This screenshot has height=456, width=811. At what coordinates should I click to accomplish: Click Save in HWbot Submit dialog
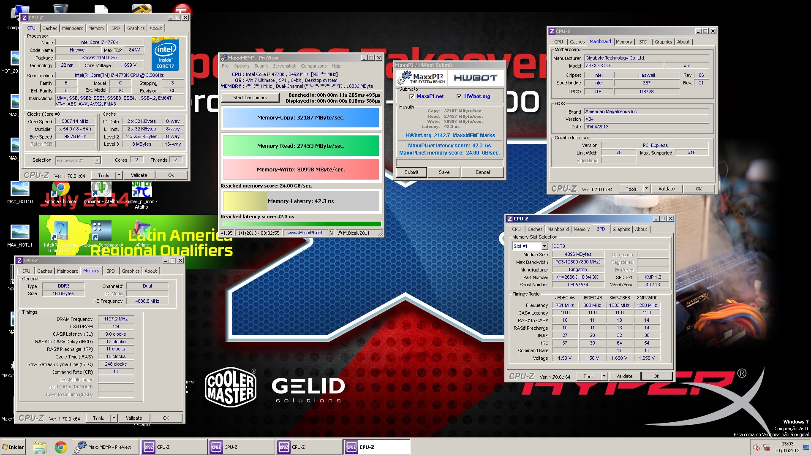coord(444,172)
